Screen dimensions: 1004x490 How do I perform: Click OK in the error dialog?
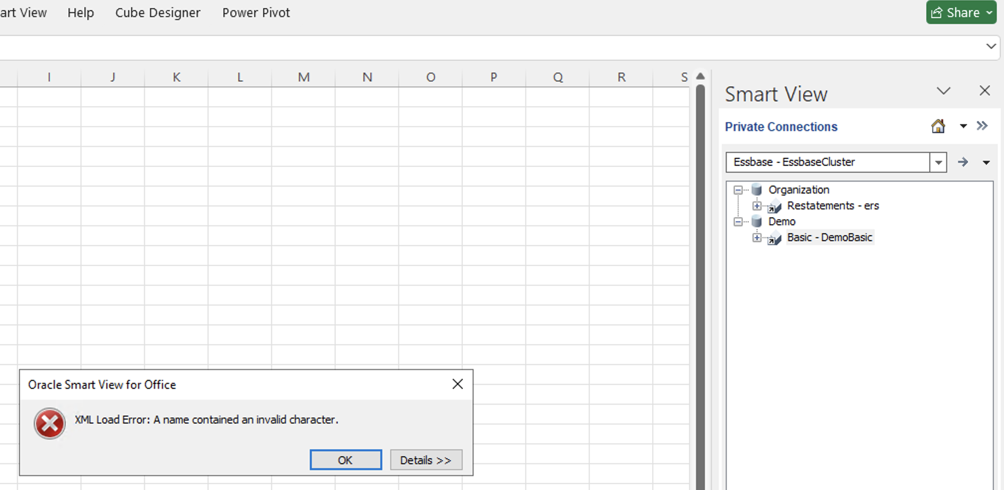(346, 460)
